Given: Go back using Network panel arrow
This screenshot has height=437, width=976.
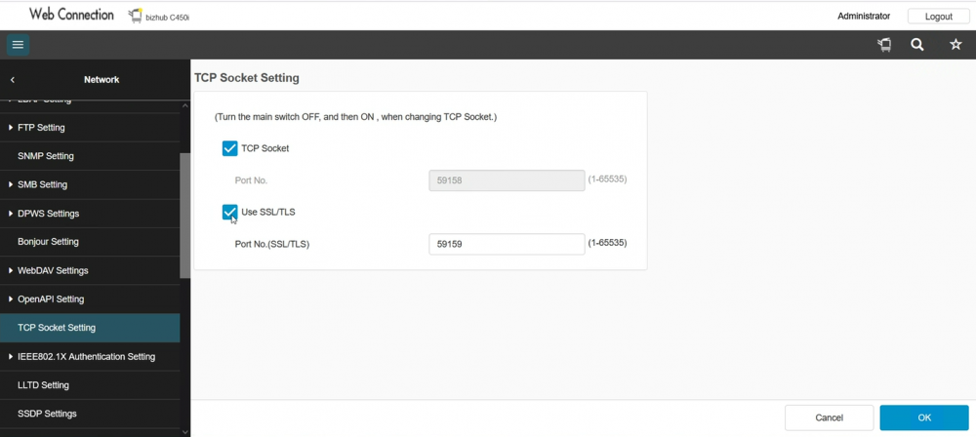Looking at the screenshot, I should (x=13, y=80).
